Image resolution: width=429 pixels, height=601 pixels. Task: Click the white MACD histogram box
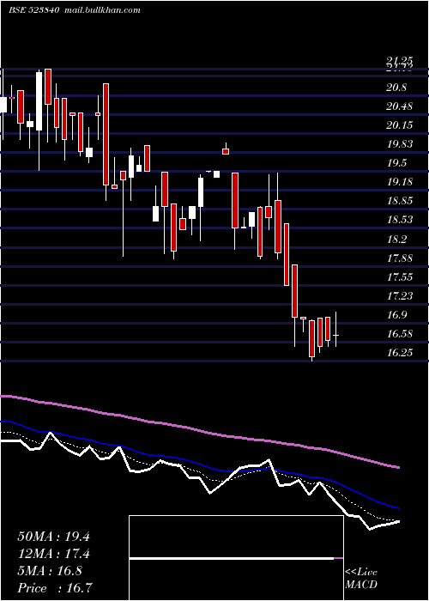tap(236, 558)
